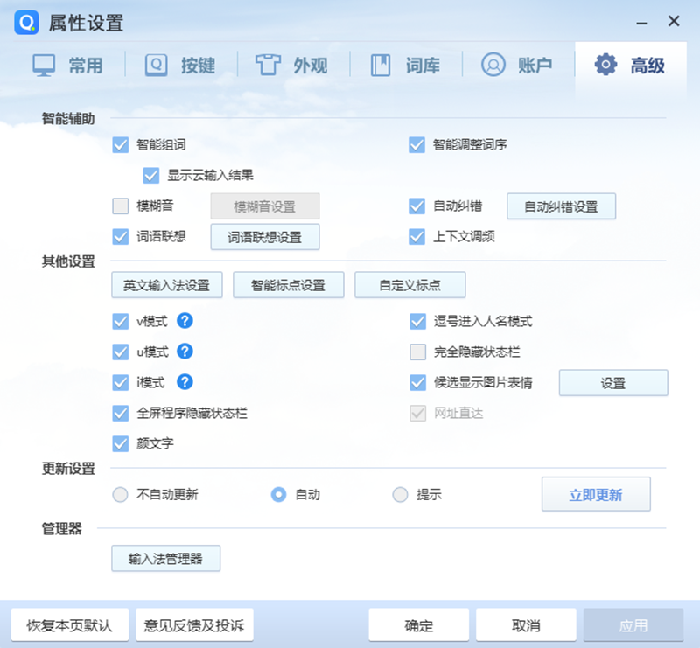Click the person icon on the 账户 tab

click(x=492, y=64)
